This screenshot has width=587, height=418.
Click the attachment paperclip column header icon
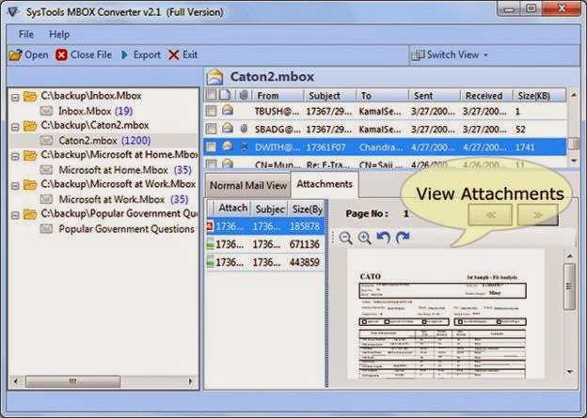pos(244,95)
